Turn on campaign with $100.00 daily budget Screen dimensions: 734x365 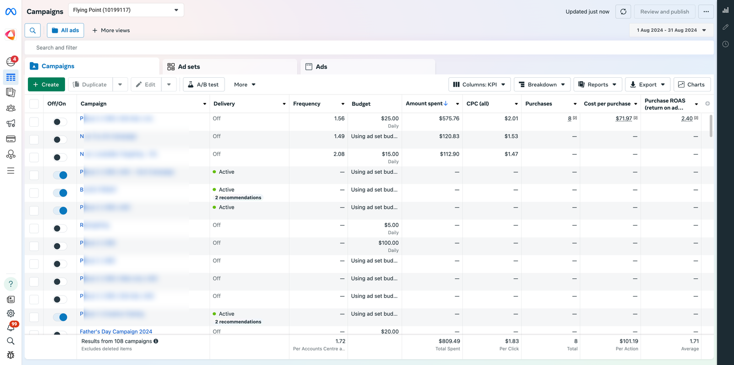pyautogui.click(x=60, y=246)
